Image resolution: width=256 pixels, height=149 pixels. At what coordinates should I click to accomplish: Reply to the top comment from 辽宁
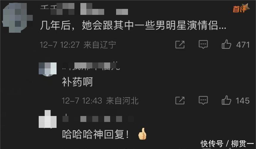coord(203,44)
